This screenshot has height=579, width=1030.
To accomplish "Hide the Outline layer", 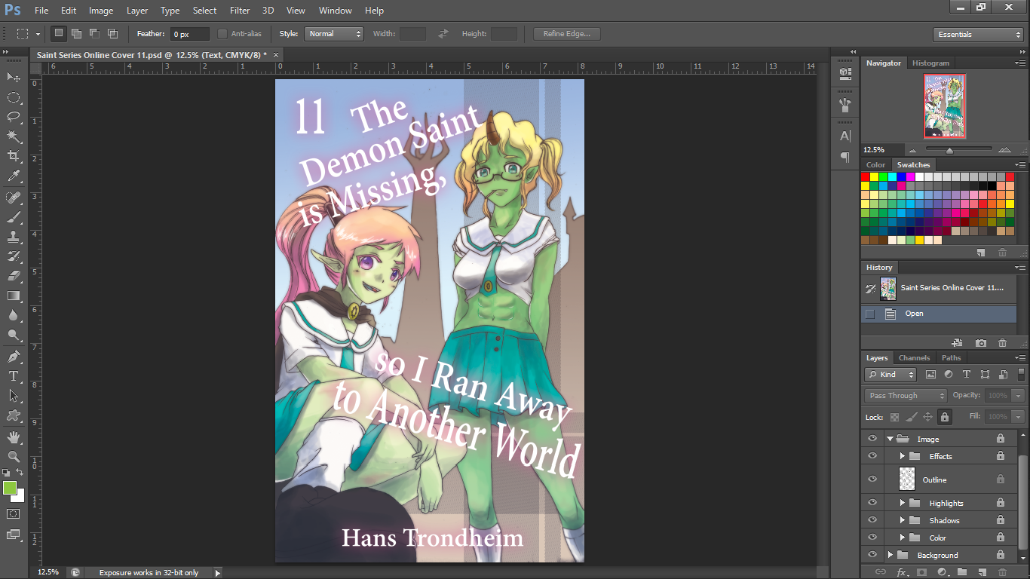I will click(872, 479).
